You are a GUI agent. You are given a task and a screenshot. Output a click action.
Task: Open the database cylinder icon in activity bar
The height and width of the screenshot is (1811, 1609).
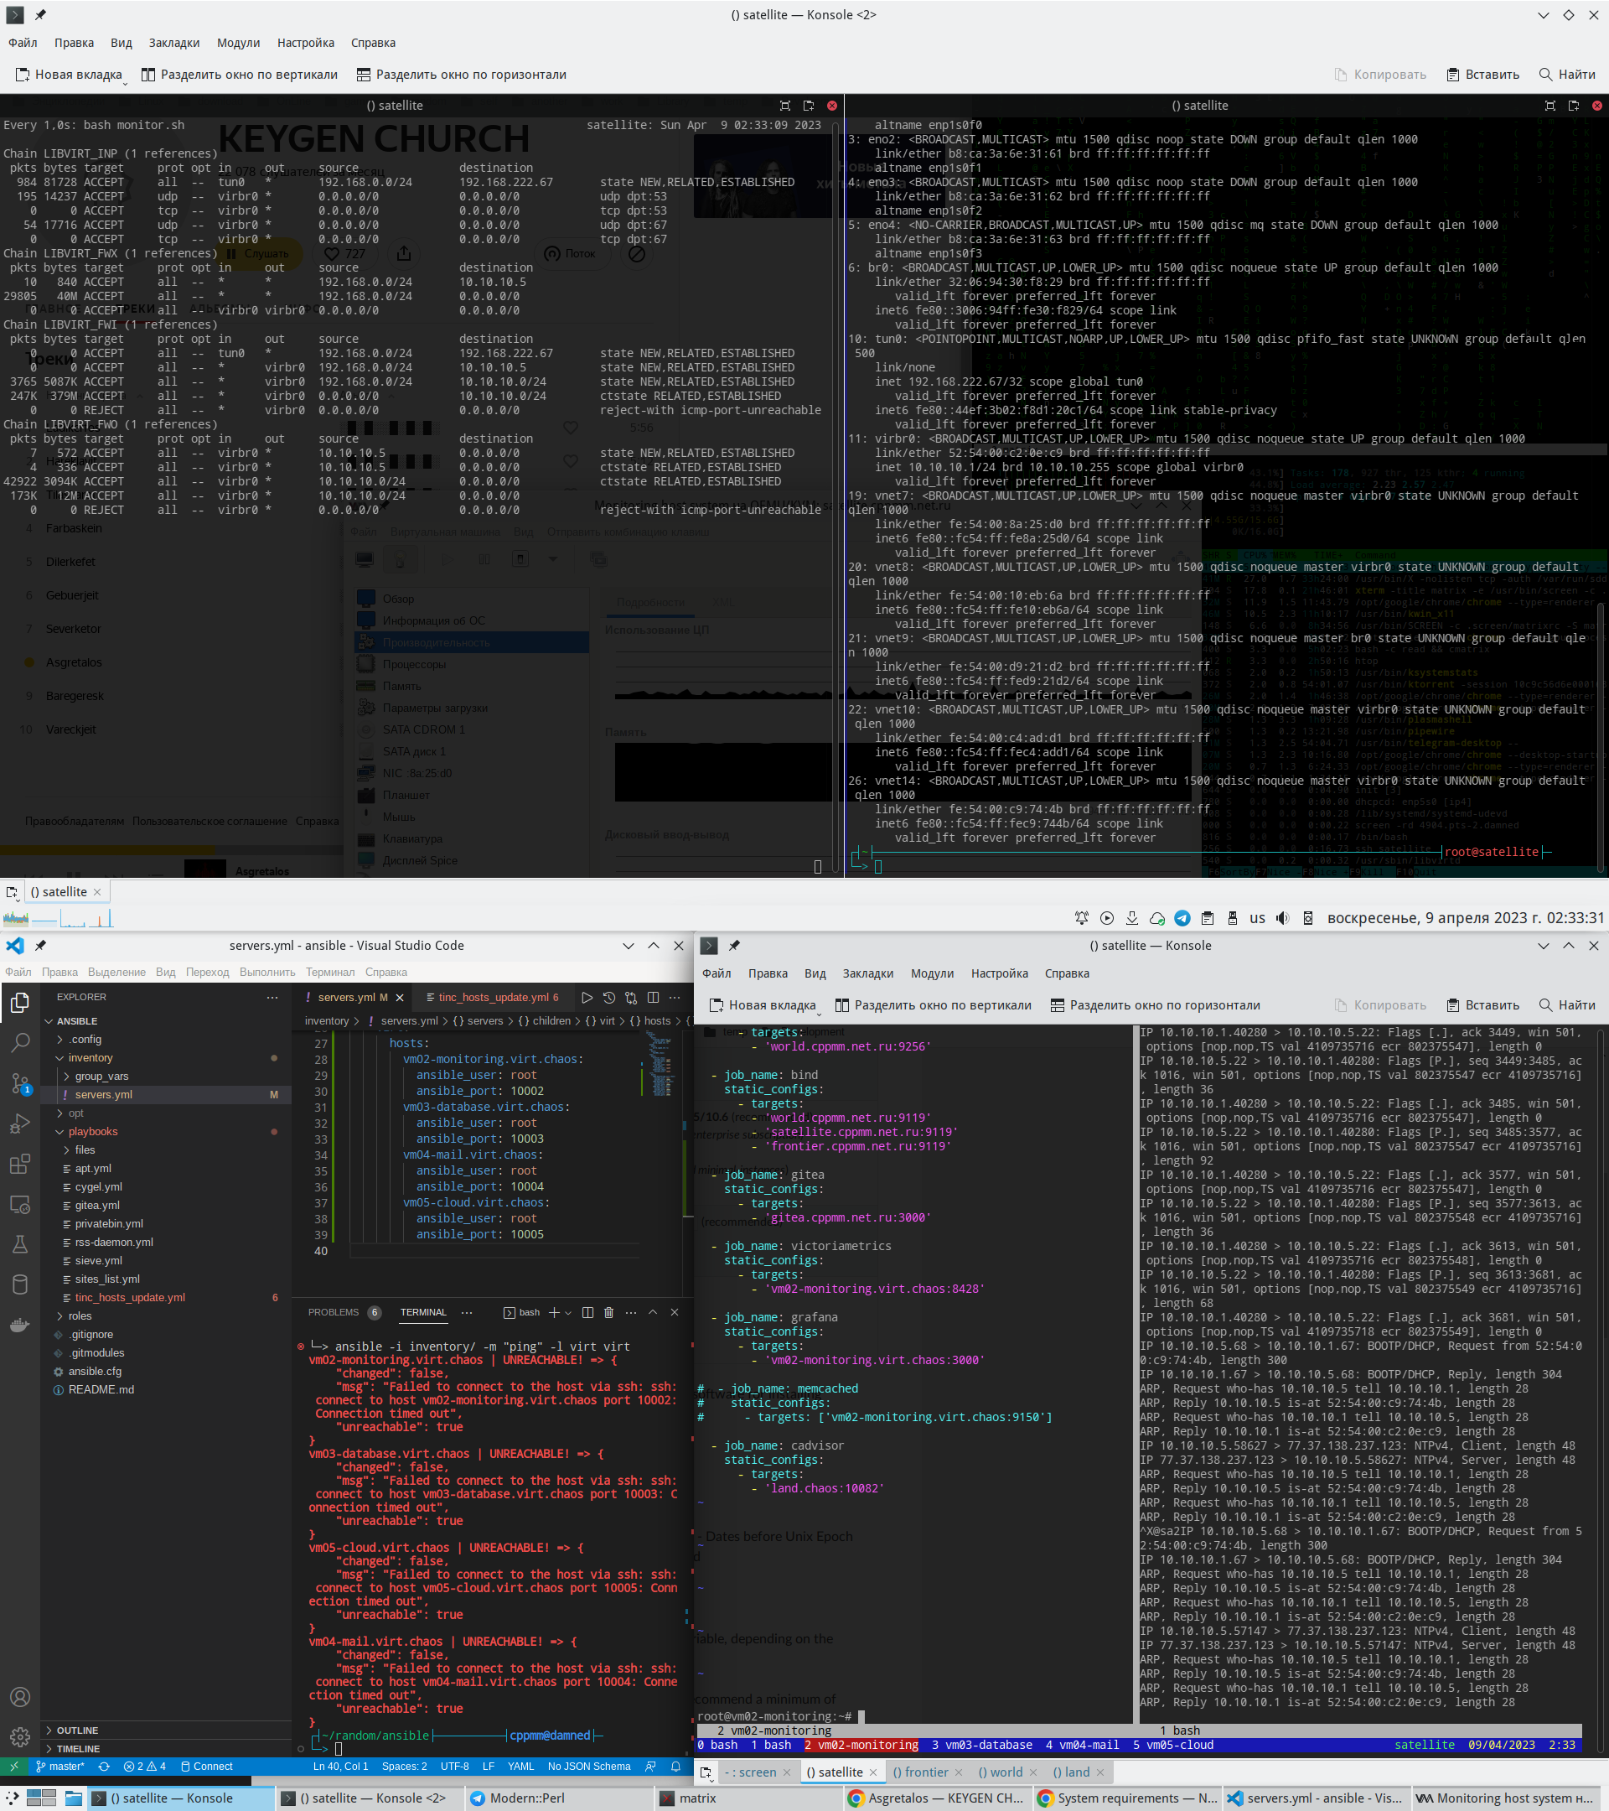(19, 1284)
